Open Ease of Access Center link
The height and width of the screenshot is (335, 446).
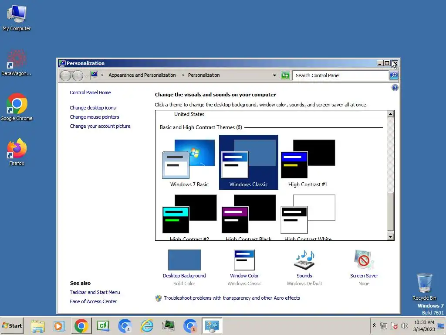(93, 301)
